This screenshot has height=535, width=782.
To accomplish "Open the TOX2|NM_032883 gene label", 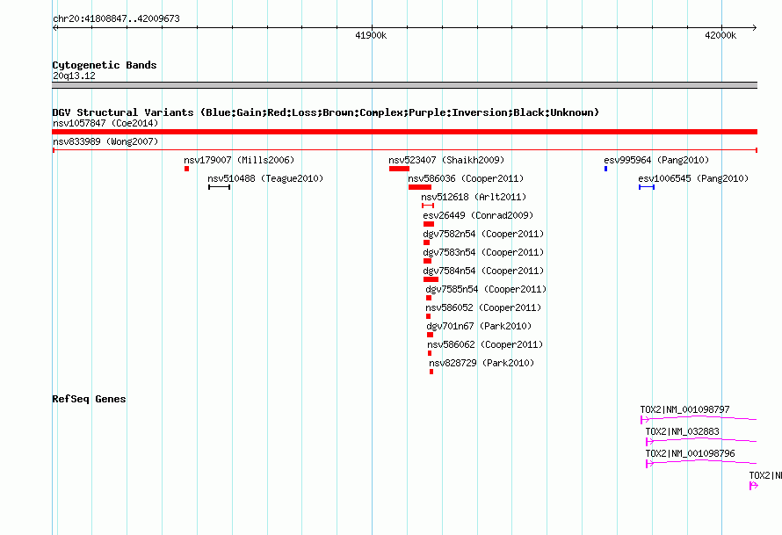I will pyautogui.click(x=682, y=431).
